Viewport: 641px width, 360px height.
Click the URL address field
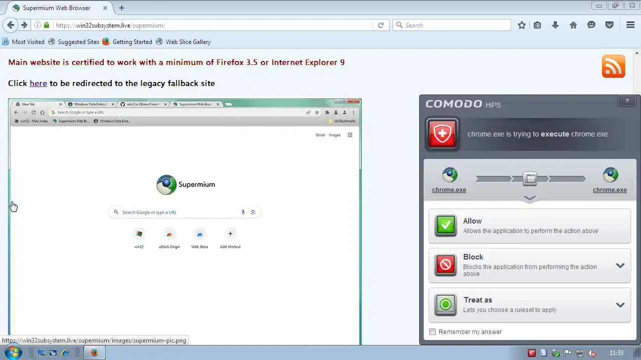click(213, 25)
